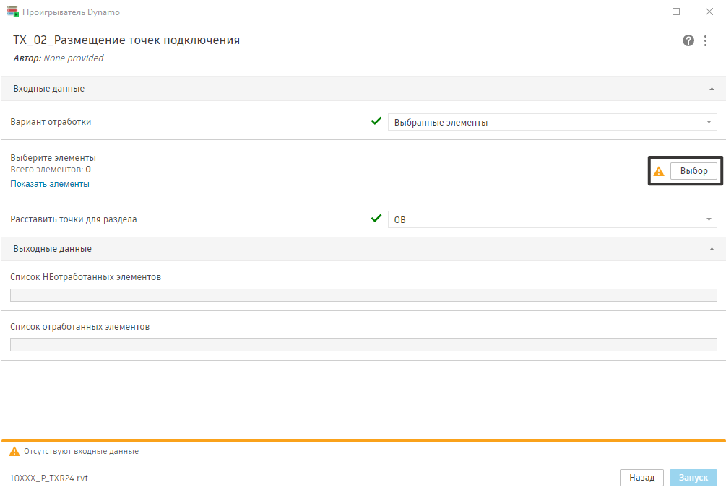Maximize the Dynamo Player window
This screenshot has height=495, width=726.
[676, 12]
